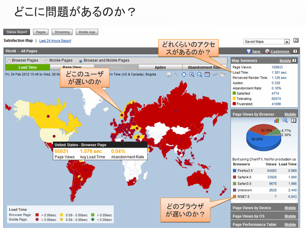Click the Page Views value 109933
The image size is (305, 228).
[x=277, y=67]
